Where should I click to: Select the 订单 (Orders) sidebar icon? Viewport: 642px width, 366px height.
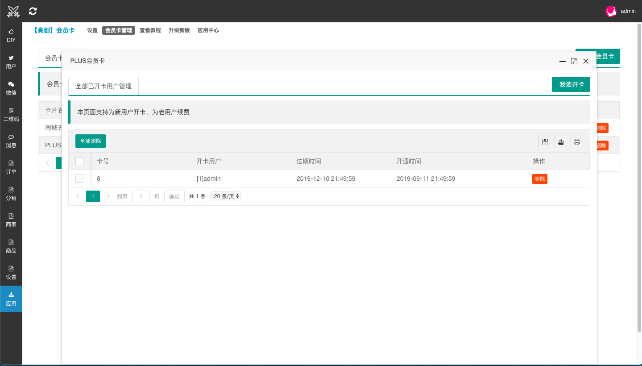(11, 167)
